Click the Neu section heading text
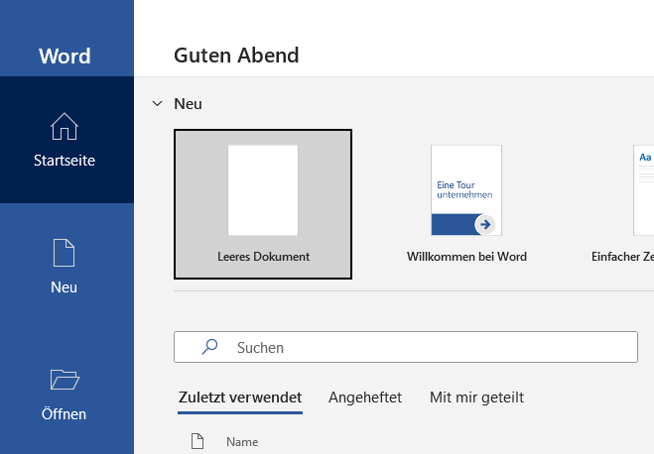Screen dimensions: 654x454 (189, 104)
